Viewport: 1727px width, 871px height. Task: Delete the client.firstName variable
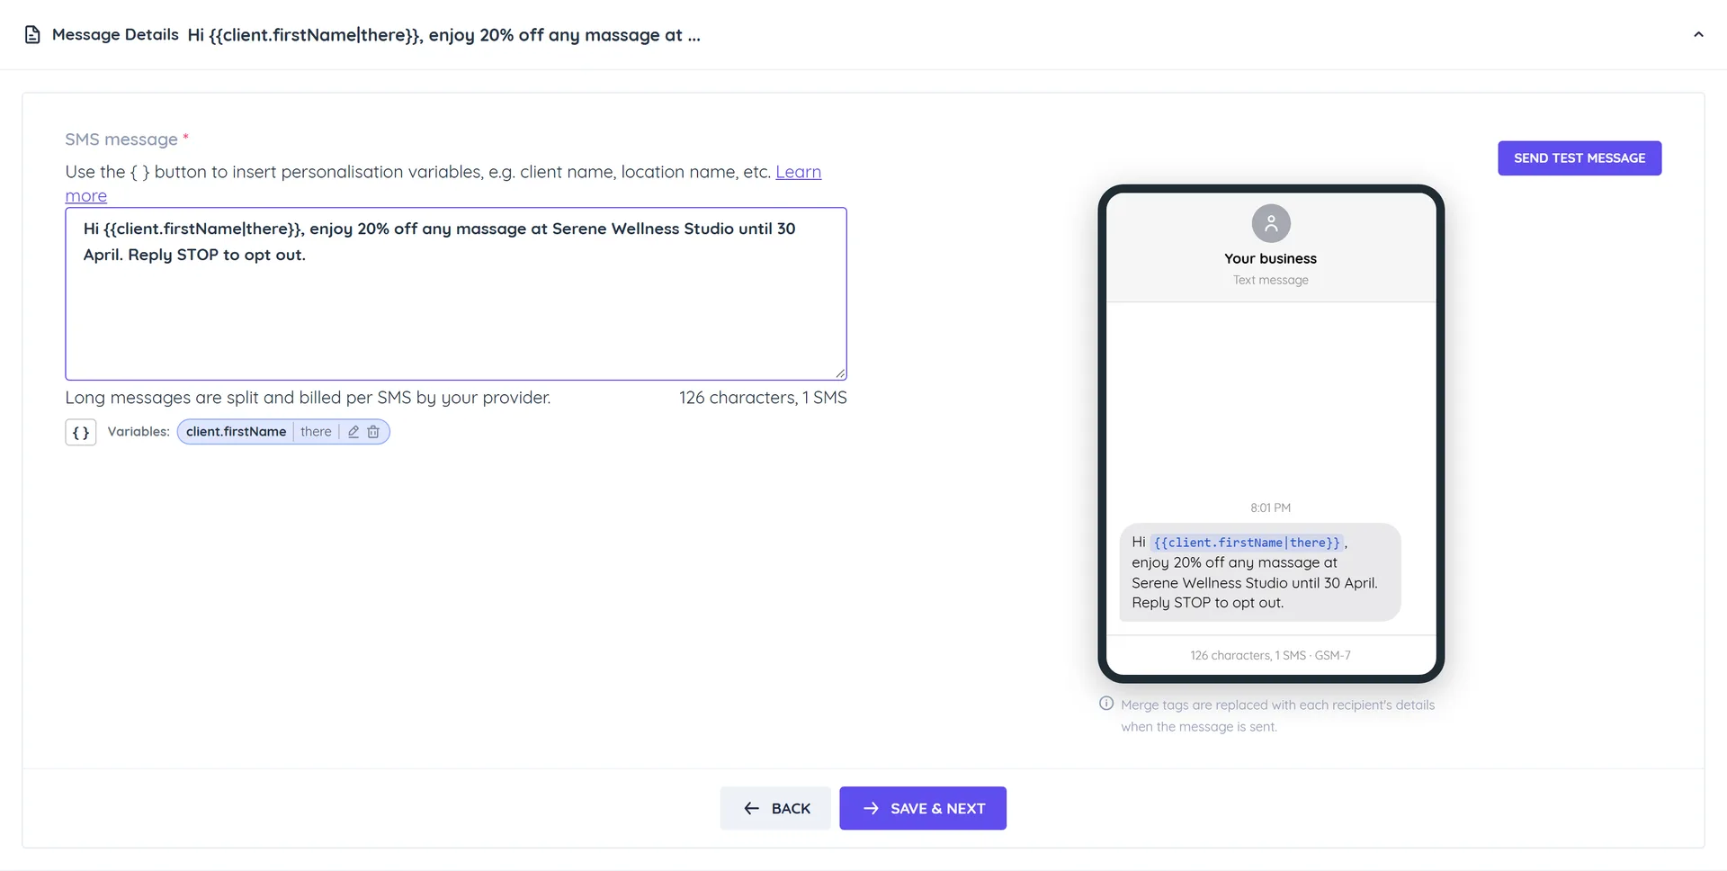(x=373, y=432)
